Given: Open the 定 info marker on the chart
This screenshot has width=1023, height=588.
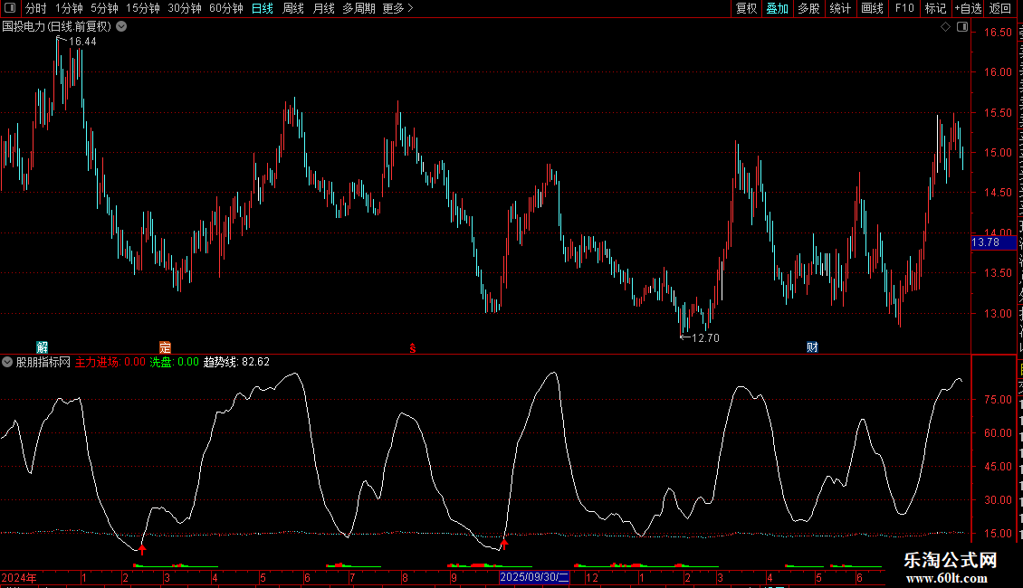Looking at the screenshot, I should pos(165,346).
